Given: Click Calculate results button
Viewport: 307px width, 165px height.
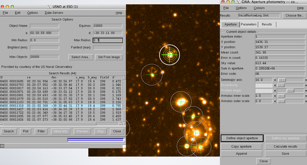Looking at the screenshot, I should (x=285, y=146).
